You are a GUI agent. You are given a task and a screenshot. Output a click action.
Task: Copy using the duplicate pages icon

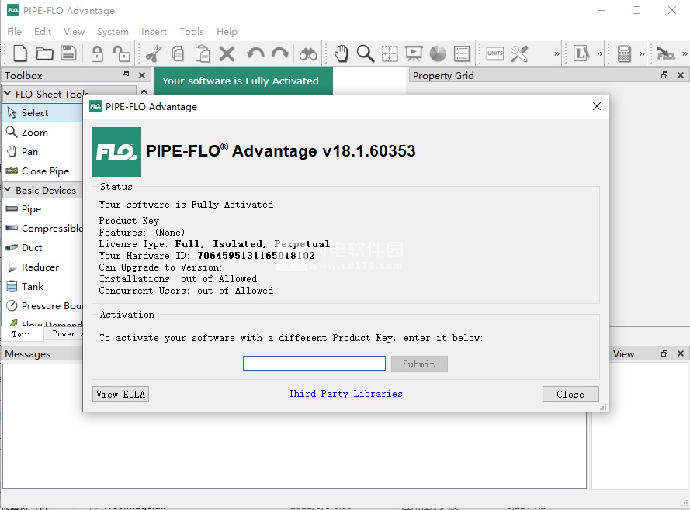pyautogui.click(x=179, y=53)
